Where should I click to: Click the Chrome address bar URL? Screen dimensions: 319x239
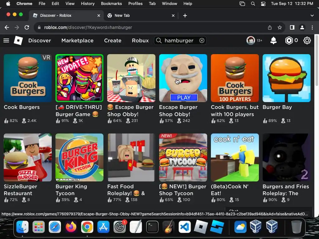88,27
